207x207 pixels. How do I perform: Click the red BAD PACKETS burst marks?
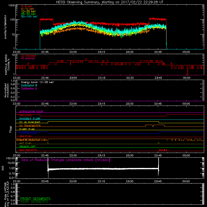163,150
